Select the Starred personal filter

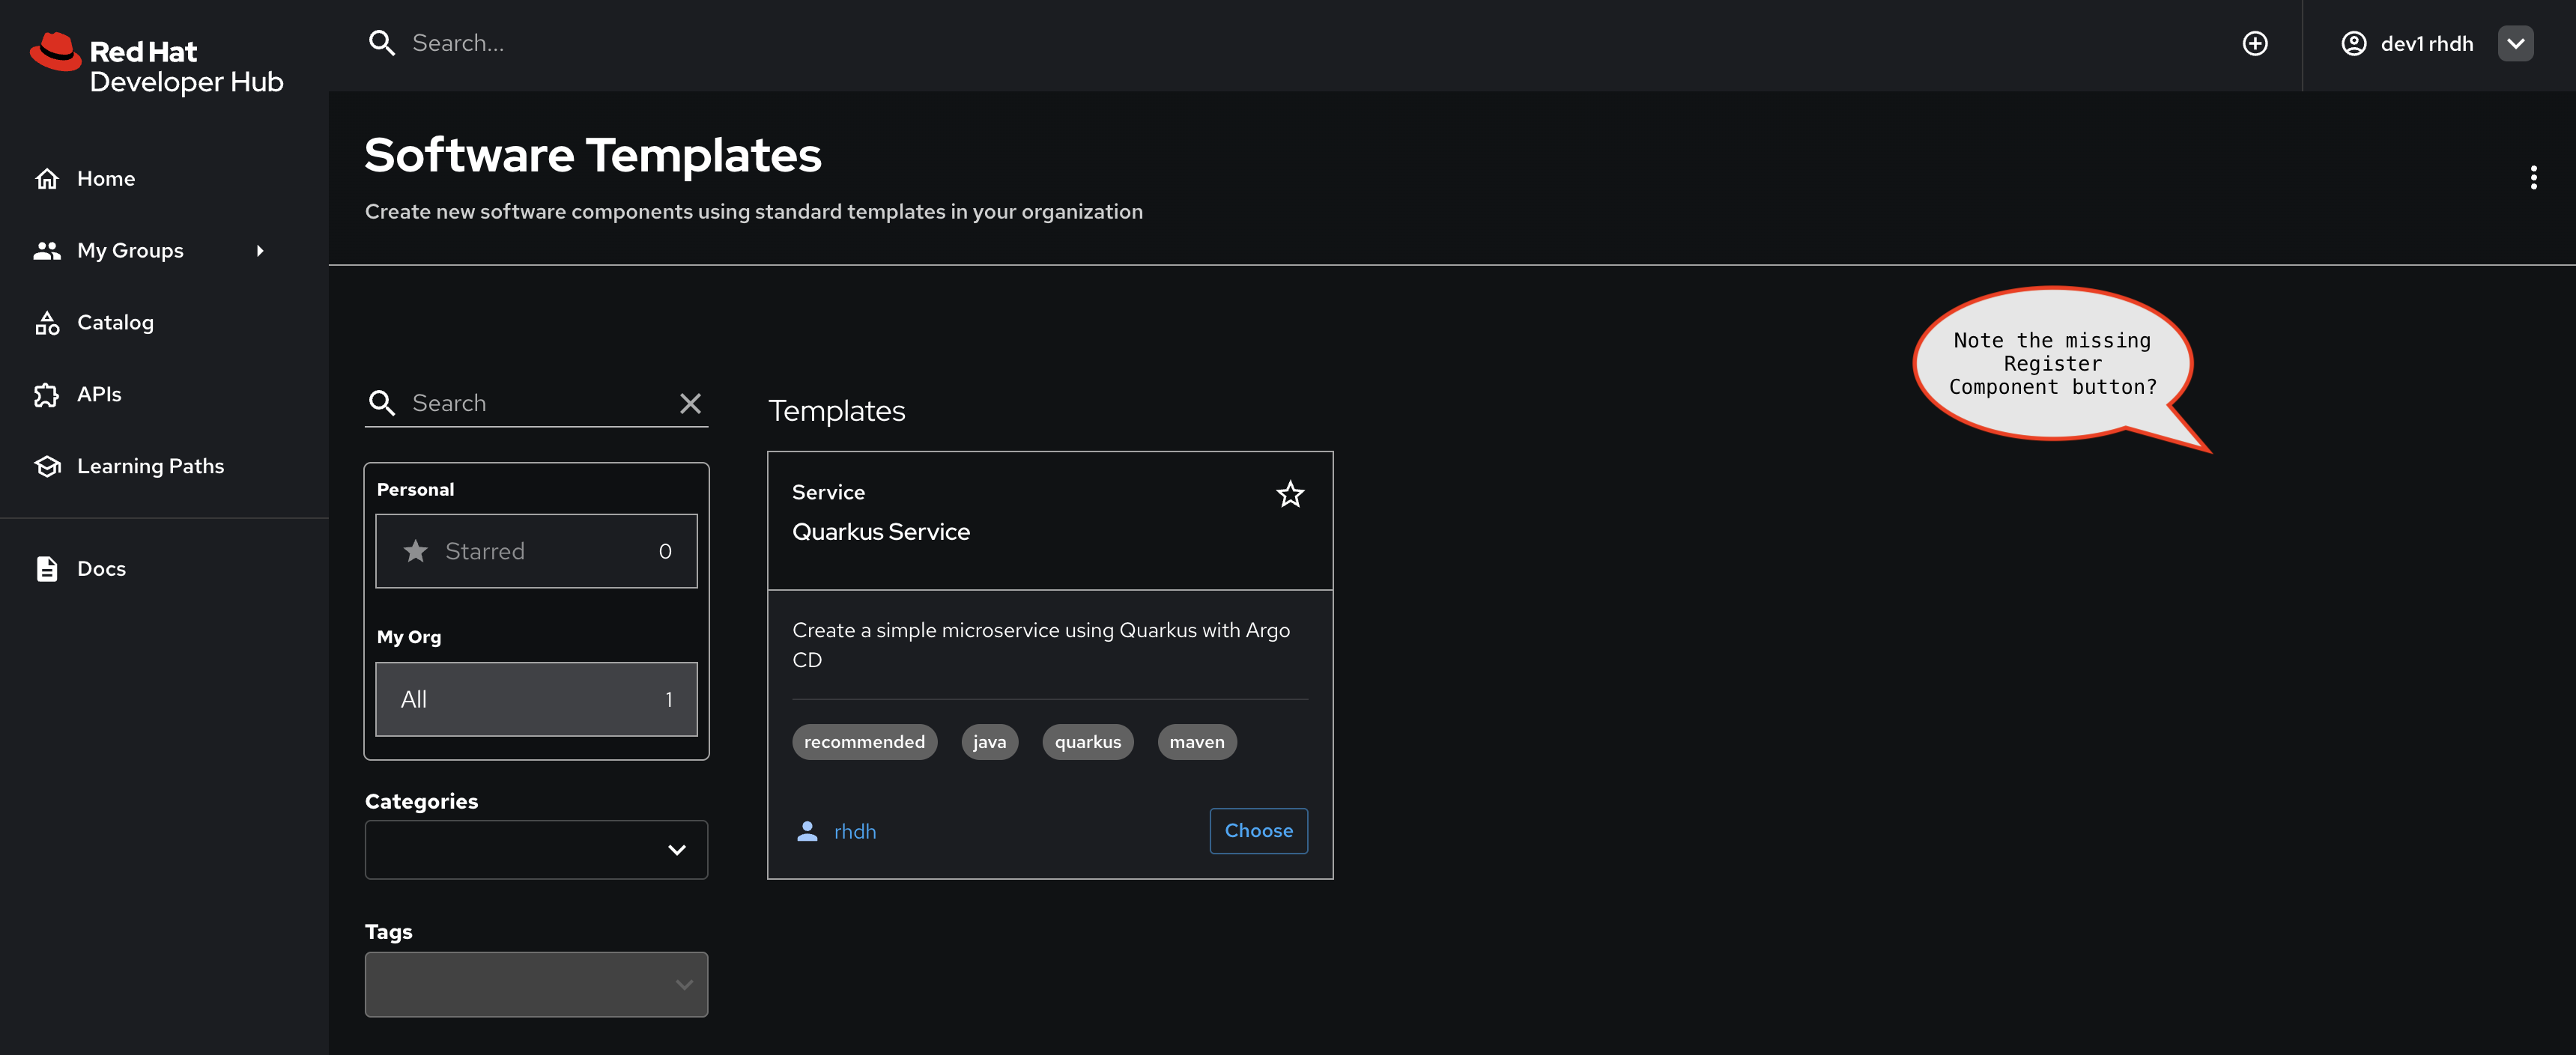[536, 551]
